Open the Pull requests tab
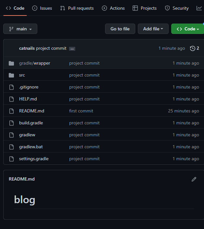This screenshot has width=204, height=229. click(x=77, y=8)
